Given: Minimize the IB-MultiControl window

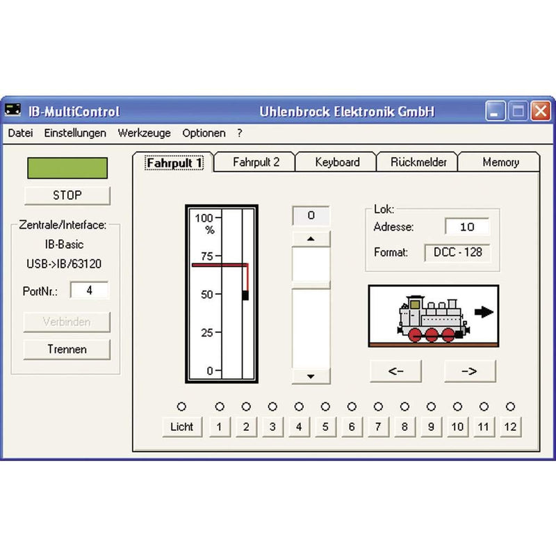Looking at the screenshot, I should [495, 111].
